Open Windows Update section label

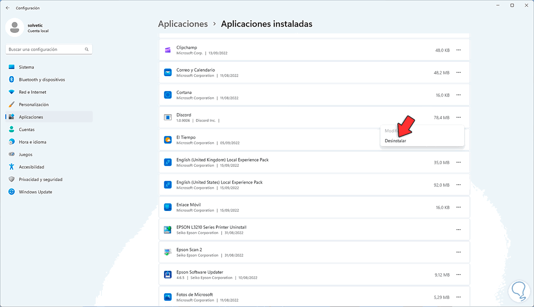36,192
